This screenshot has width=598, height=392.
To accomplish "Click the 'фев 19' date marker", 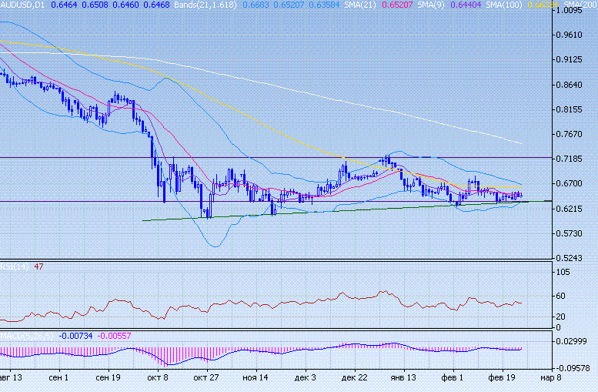I will pyautogui.click(x=503, y=378).
